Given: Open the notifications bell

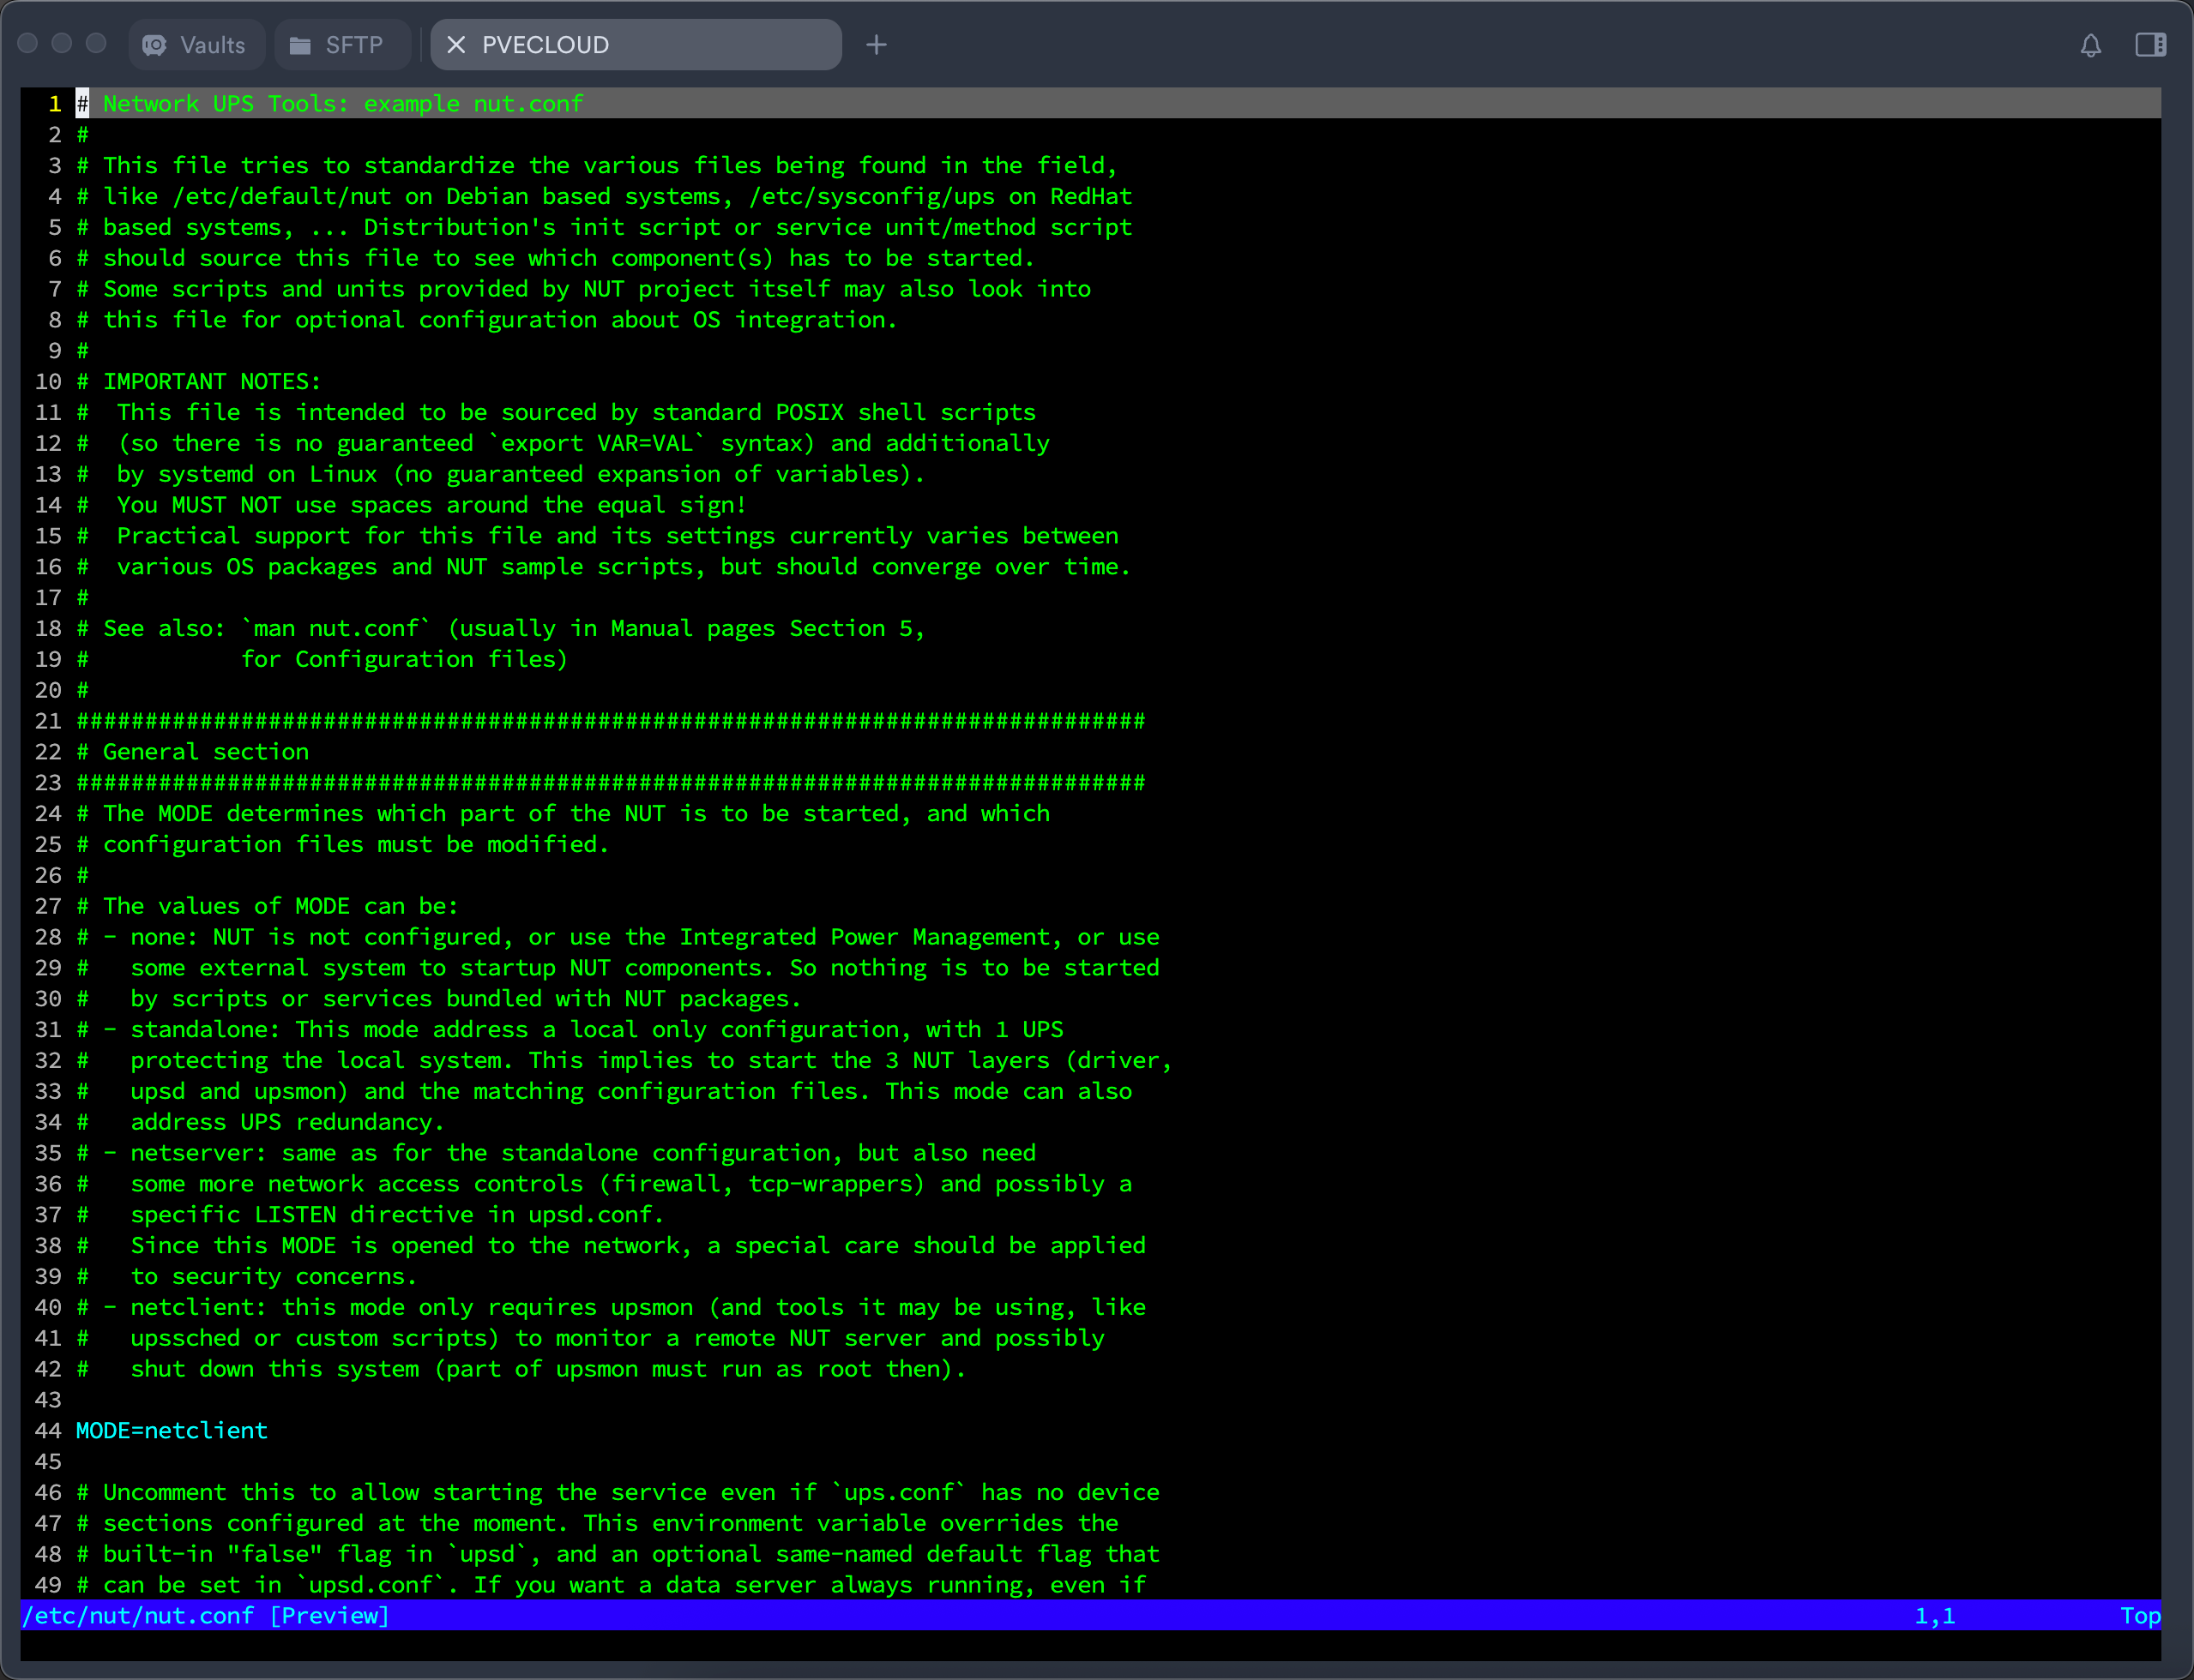Looking at the screenshot, I should tap(2091, 45).
